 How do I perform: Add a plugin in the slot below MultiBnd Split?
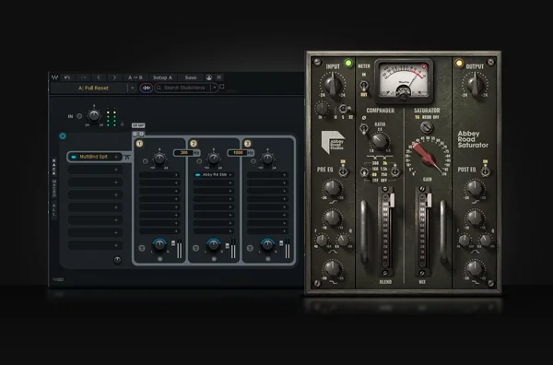click(x=95, y=170)
